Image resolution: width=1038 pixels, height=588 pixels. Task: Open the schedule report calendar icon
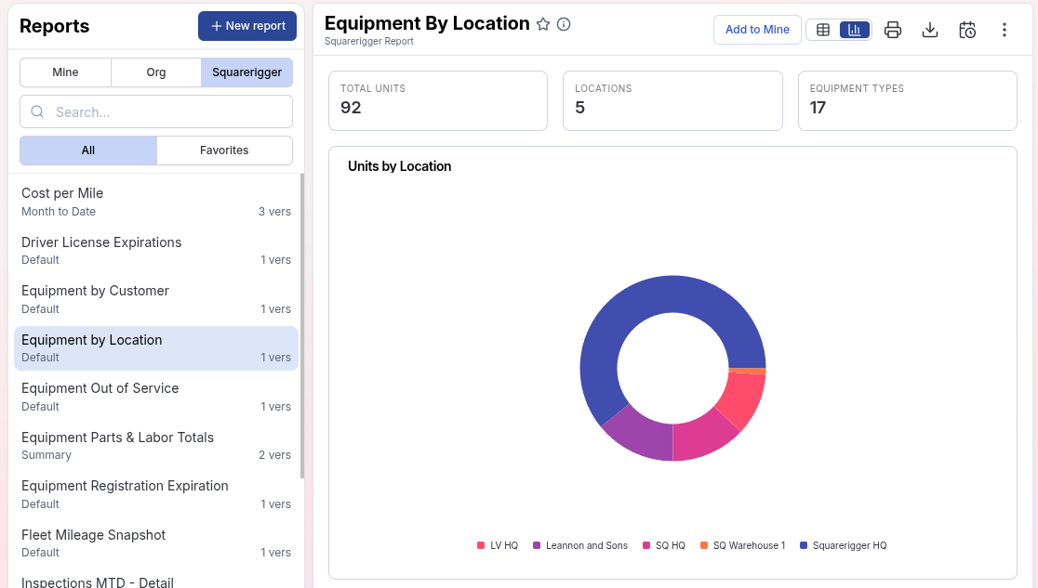click(x=967, y=30)
